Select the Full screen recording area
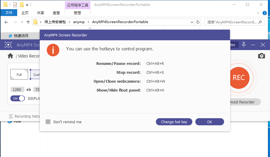Viewport: 270px width, 157px height. pos(19,74)
